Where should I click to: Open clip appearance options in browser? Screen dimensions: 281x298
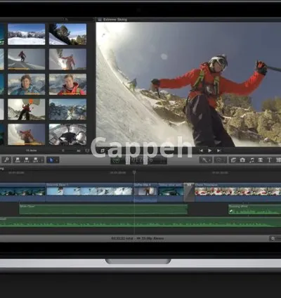click(x=87, y=150)
